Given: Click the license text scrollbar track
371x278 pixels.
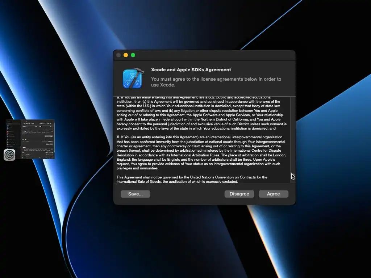Looking at the screenshot, I should [293, 139].
